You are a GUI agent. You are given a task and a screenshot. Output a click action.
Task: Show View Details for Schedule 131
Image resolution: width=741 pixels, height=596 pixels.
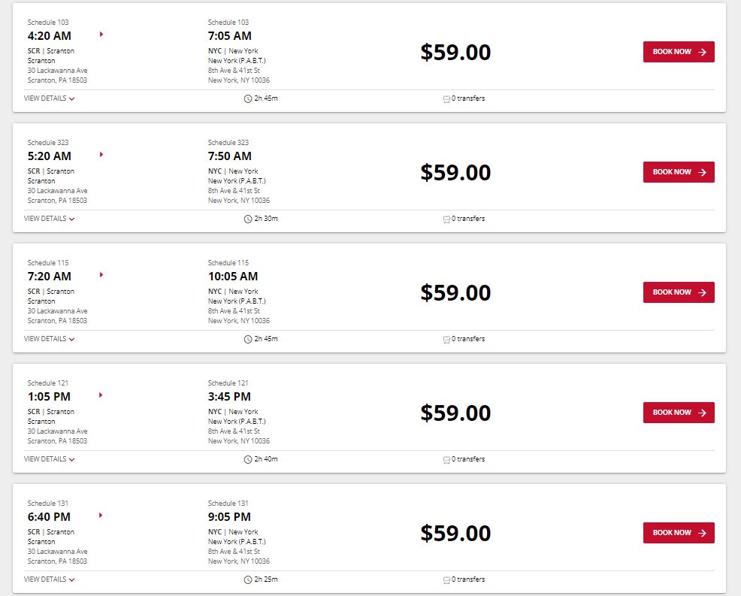tap(49, 579)
